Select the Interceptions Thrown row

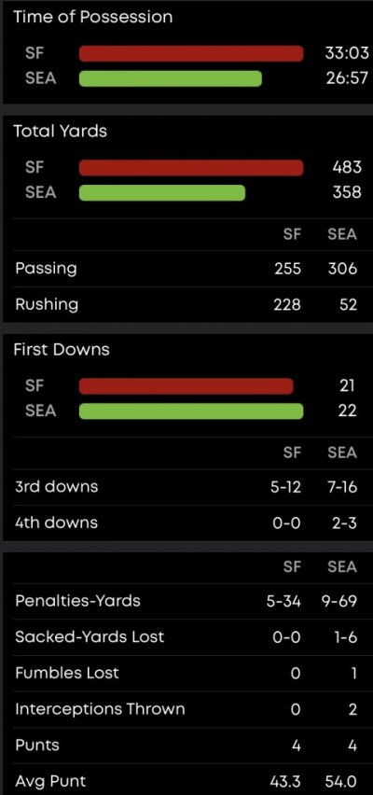click(x=186, y=709)
